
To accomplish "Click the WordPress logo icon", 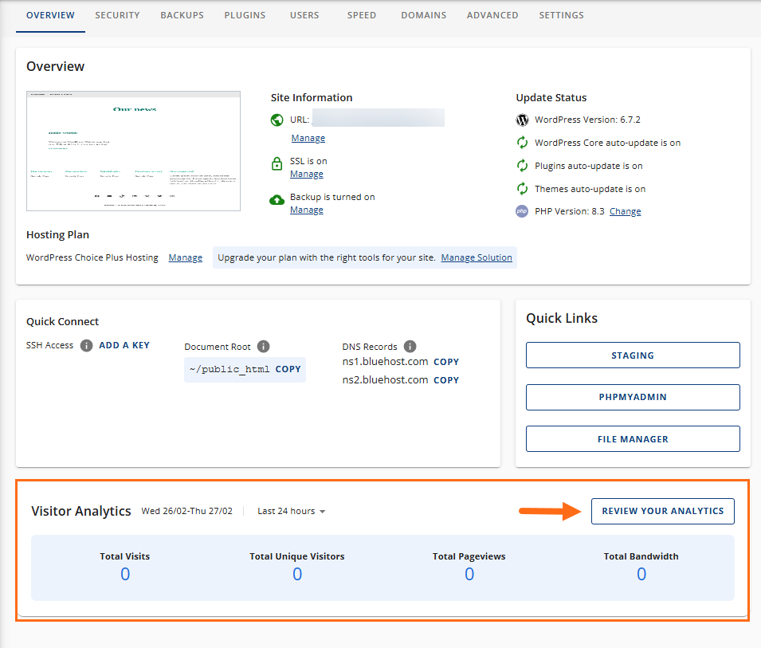I will (x=522, y=120).
